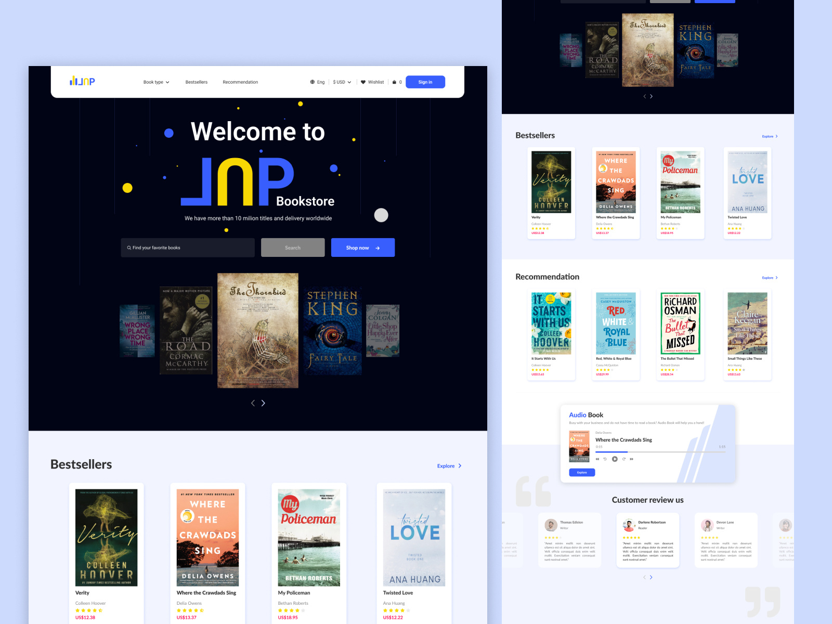Click the Explore link beside large Bestsellers heading
Viewport: 832px width, 624px height.
(449, 466)
